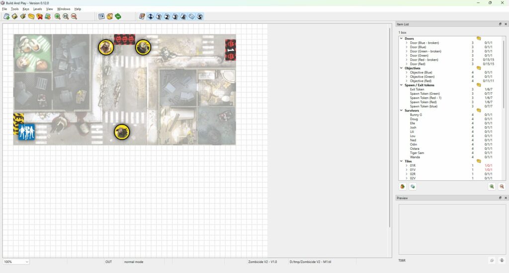Click the folder icon in the Survivors row
Screen dimensions: 509x273
tap(479, 110)
